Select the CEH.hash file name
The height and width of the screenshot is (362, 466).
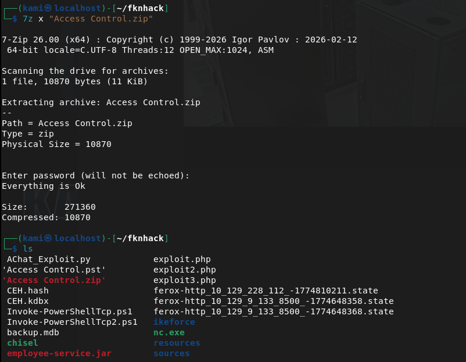point(28,291)
